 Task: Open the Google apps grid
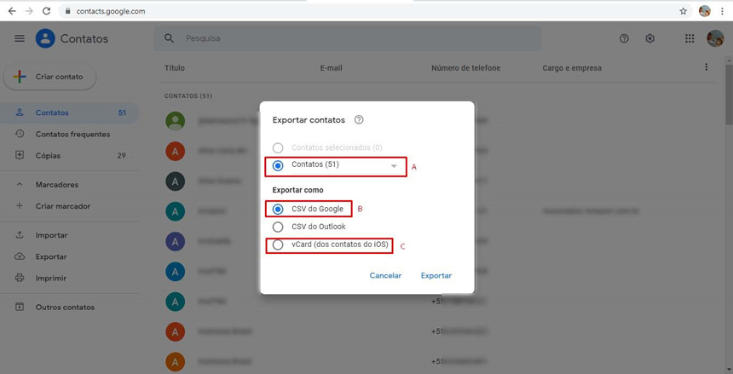coord(690,38)
